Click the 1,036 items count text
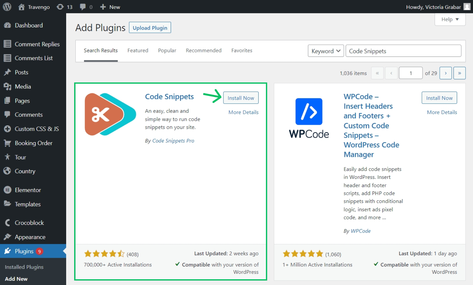473x285 pixels. 353,73
